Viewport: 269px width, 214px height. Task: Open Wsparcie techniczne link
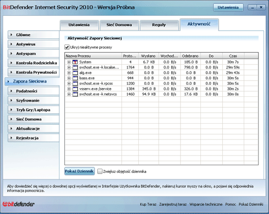tap(206, 204)
